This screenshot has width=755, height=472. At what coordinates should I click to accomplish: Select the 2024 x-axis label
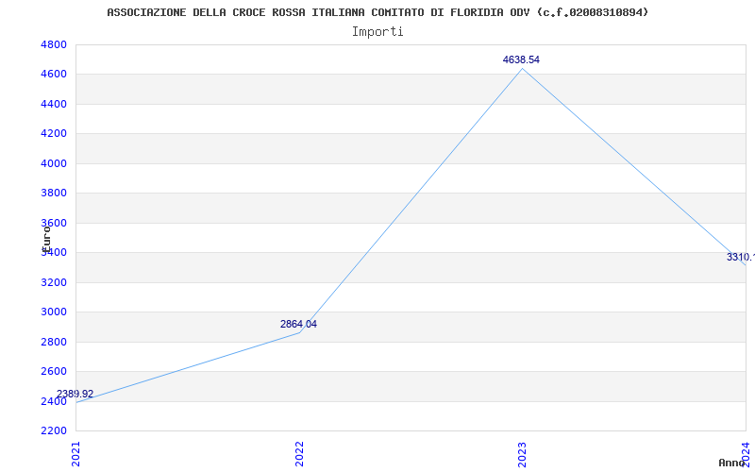click(x=746, y=454)
